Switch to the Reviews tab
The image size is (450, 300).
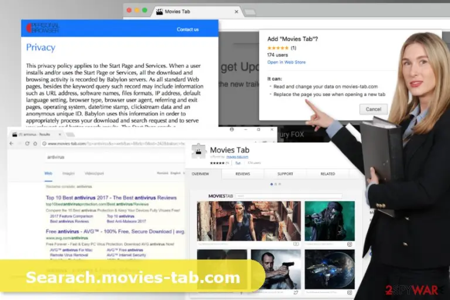[x=243, y=173]
